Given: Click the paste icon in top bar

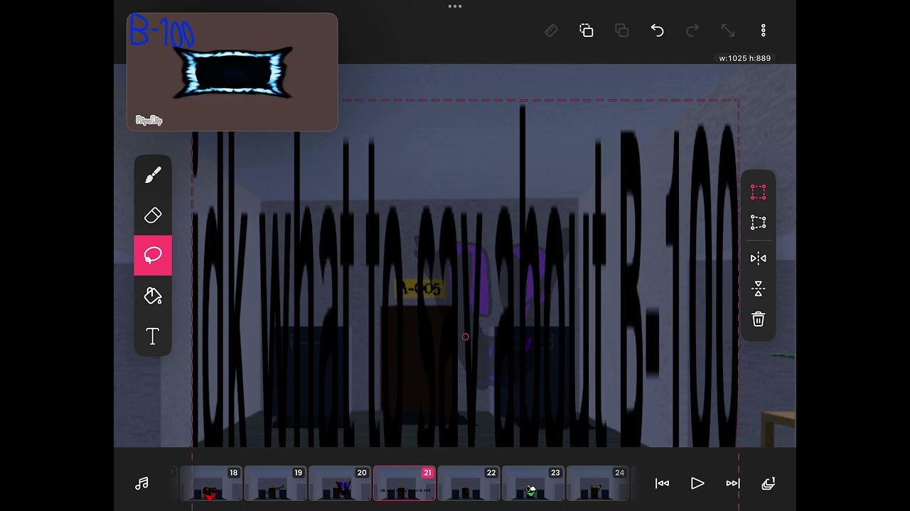Looking at the screenshot, I should click(622, 31).
